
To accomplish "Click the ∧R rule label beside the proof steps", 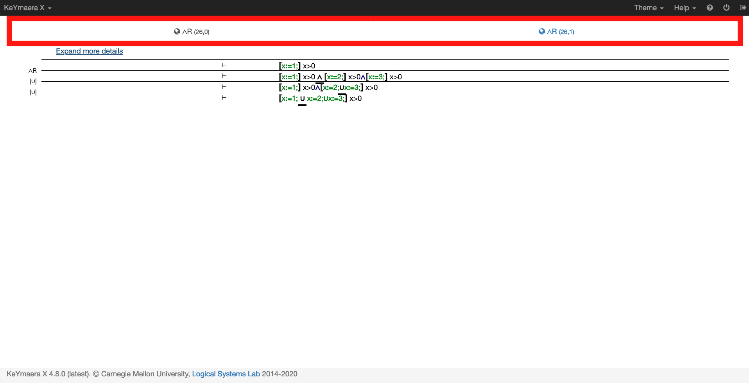I will [x=32, y=70].
